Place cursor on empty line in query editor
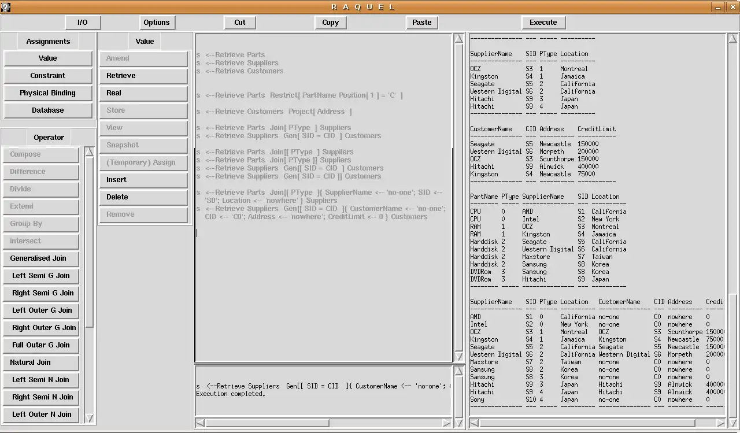The height and width of the screenshot is (433, 740). click(x=324, y=233)
